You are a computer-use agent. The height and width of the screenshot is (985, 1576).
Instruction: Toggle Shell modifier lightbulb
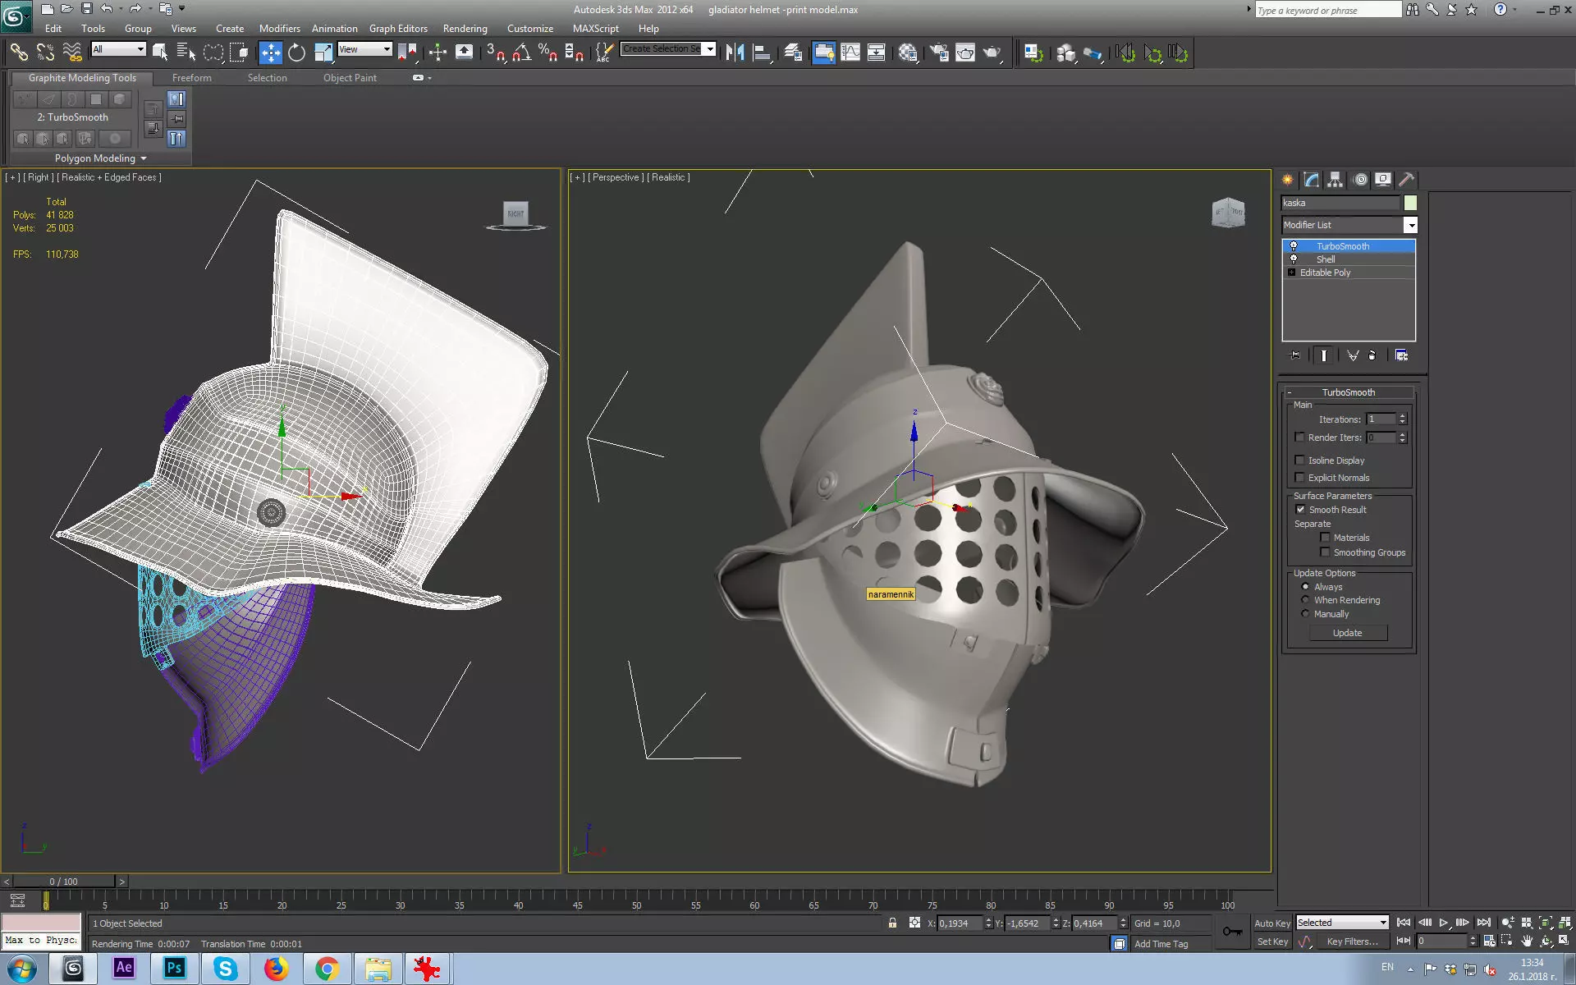click(1294, 259)
